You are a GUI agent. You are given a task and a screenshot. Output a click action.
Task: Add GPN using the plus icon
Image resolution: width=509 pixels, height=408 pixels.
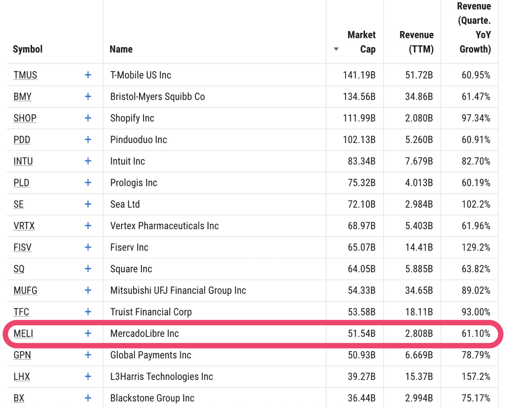88,355
